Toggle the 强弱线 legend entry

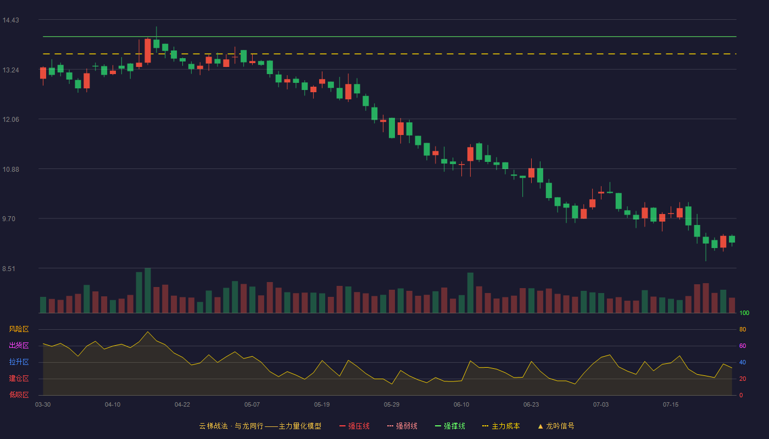(402, 426)
